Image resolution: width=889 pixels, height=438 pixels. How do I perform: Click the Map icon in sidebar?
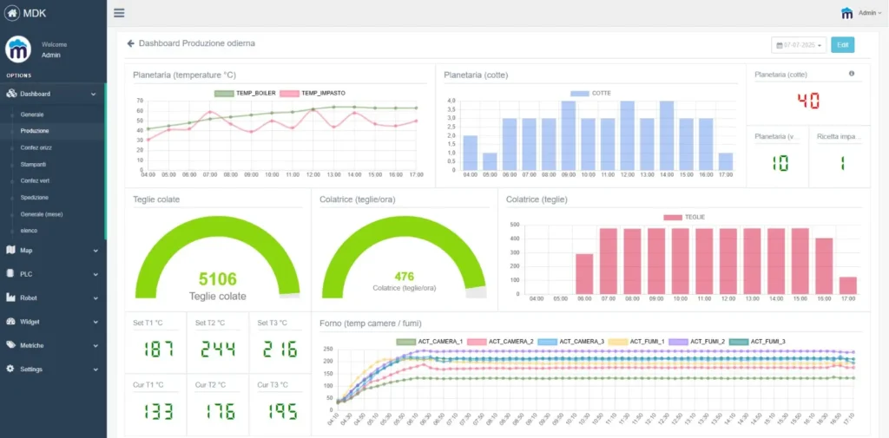(x=12, y=250)
